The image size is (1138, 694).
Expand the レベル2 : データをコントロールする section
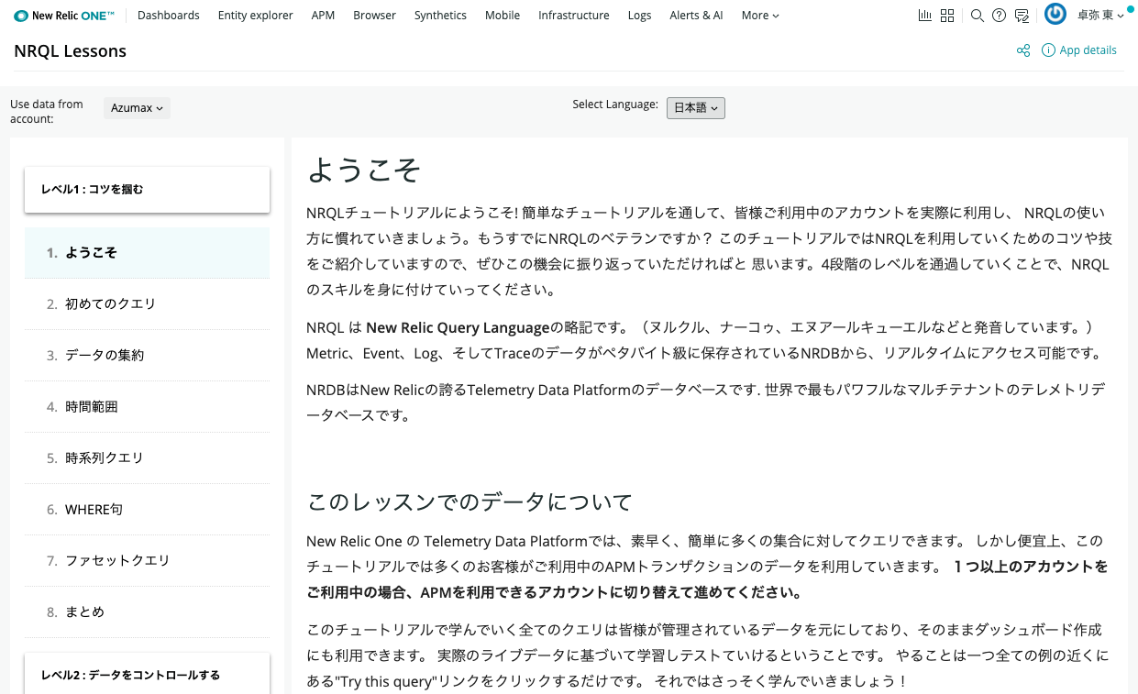[x=147, y=674]
